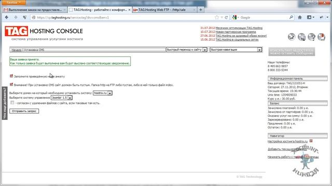Click the logout round console icon
Screen dimensions: 332x186
322,37
